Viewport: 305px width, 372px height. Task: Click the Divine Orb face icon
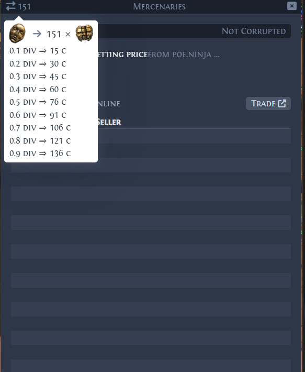pyautogui.click(x=17, y=33)
